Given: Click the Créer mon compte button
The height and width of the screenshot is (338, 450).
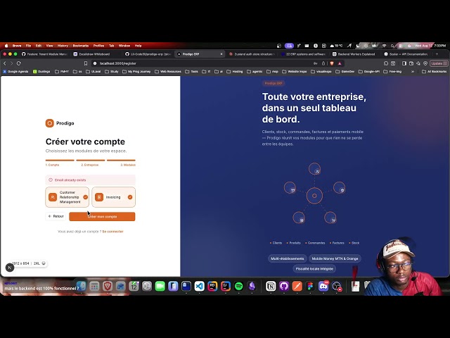Looking at the screenshot, I should click(x=102, y=216).
